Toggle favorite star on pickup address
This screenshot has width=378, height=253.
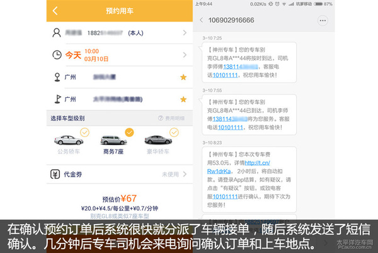click(x=183, y=77)
